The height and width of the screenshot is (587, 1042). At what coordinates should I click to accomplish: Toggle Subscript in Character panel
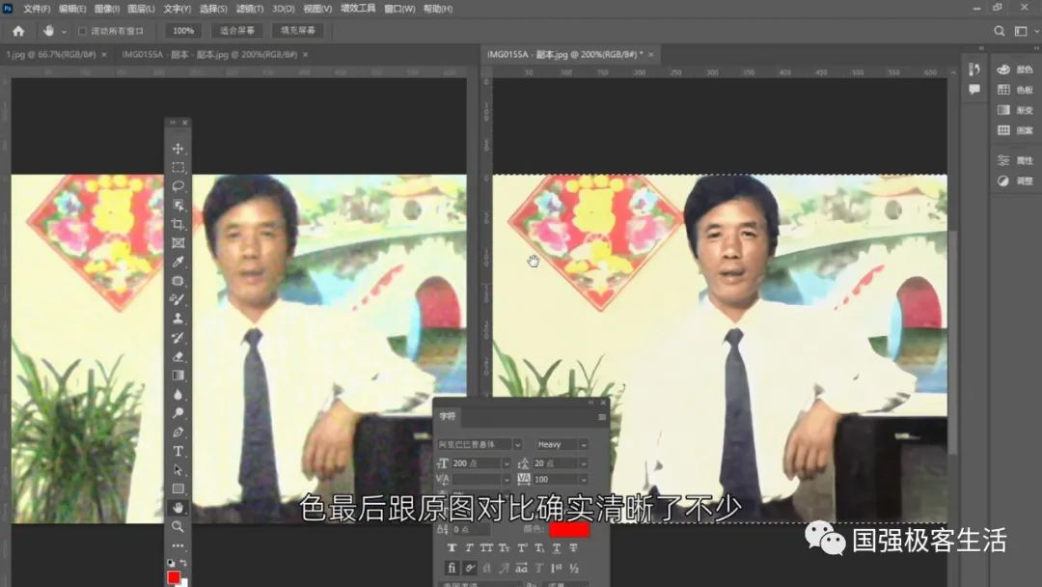(539, 547)
